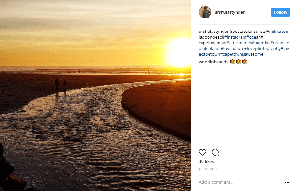The width and height of the screenshot is (298, 191).
Task: Open the three-dots more options menu
Action: coord(287,182)
